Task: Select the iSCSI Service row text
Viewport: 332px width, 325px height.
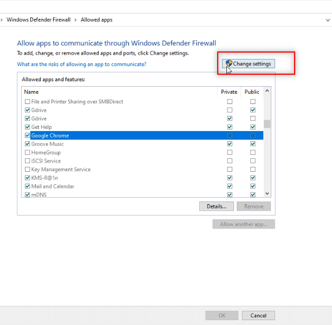Action: [x=46, y=161]
